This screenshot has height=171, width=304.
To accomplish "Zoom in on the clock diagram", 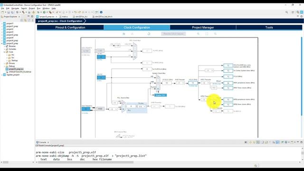I will pyautogui.click(x=198, y=34).
